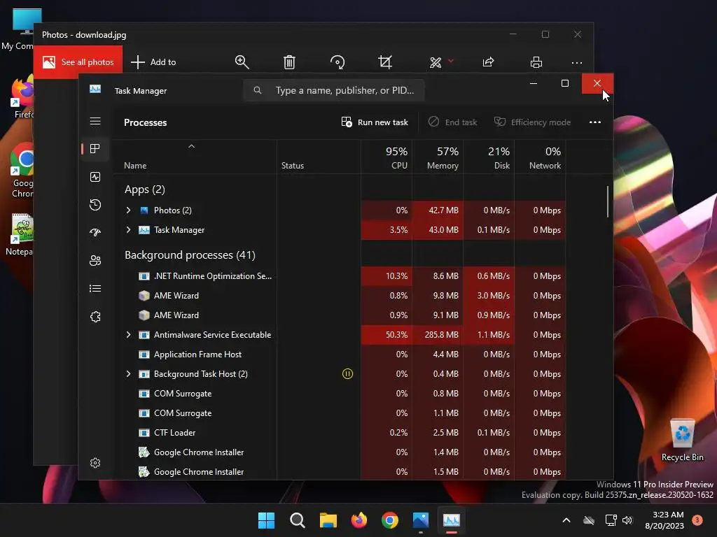Click the Task Manager vertical scrollbar
Image resolution: width=717 pixels, height=537 pixels.
(x=607, y=201)
